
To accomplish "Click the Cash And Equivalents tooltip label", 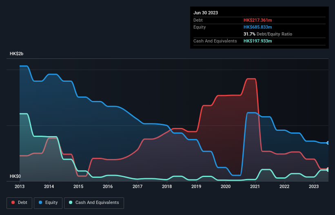I will click(215, 41).
